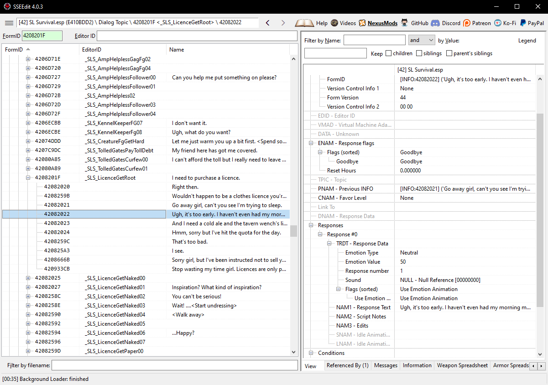Select _SLS_LicenceGetNaked06 '...Happy?' row
The width and height of the screenshot is (548, 385).
click(146, 333)
